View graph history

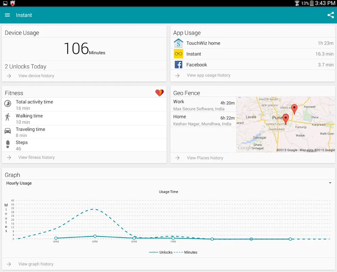pos(36,264)
